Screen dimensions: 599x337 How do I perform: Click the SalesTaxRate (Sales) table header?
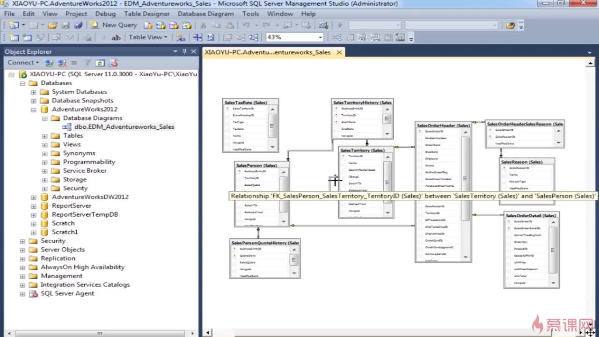[250, 102]
